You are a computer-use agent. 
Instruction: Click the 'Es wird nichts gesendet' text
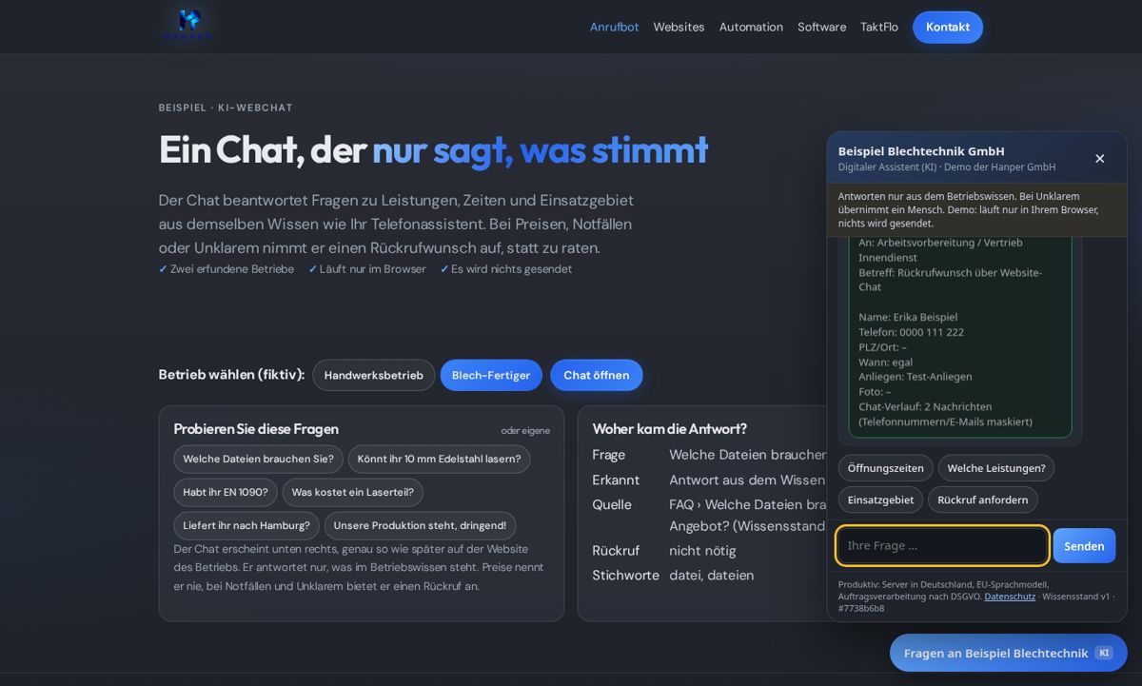point(512,269)
